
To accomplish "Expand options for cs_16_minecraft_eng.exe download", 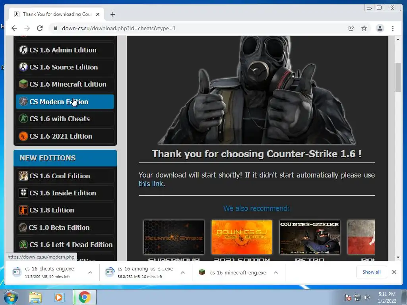I will pos(276,272).
